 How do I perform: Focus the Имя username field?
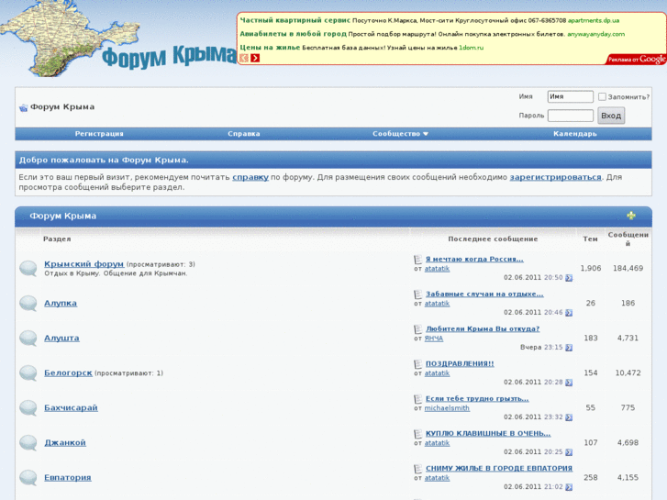click(570, 96)
